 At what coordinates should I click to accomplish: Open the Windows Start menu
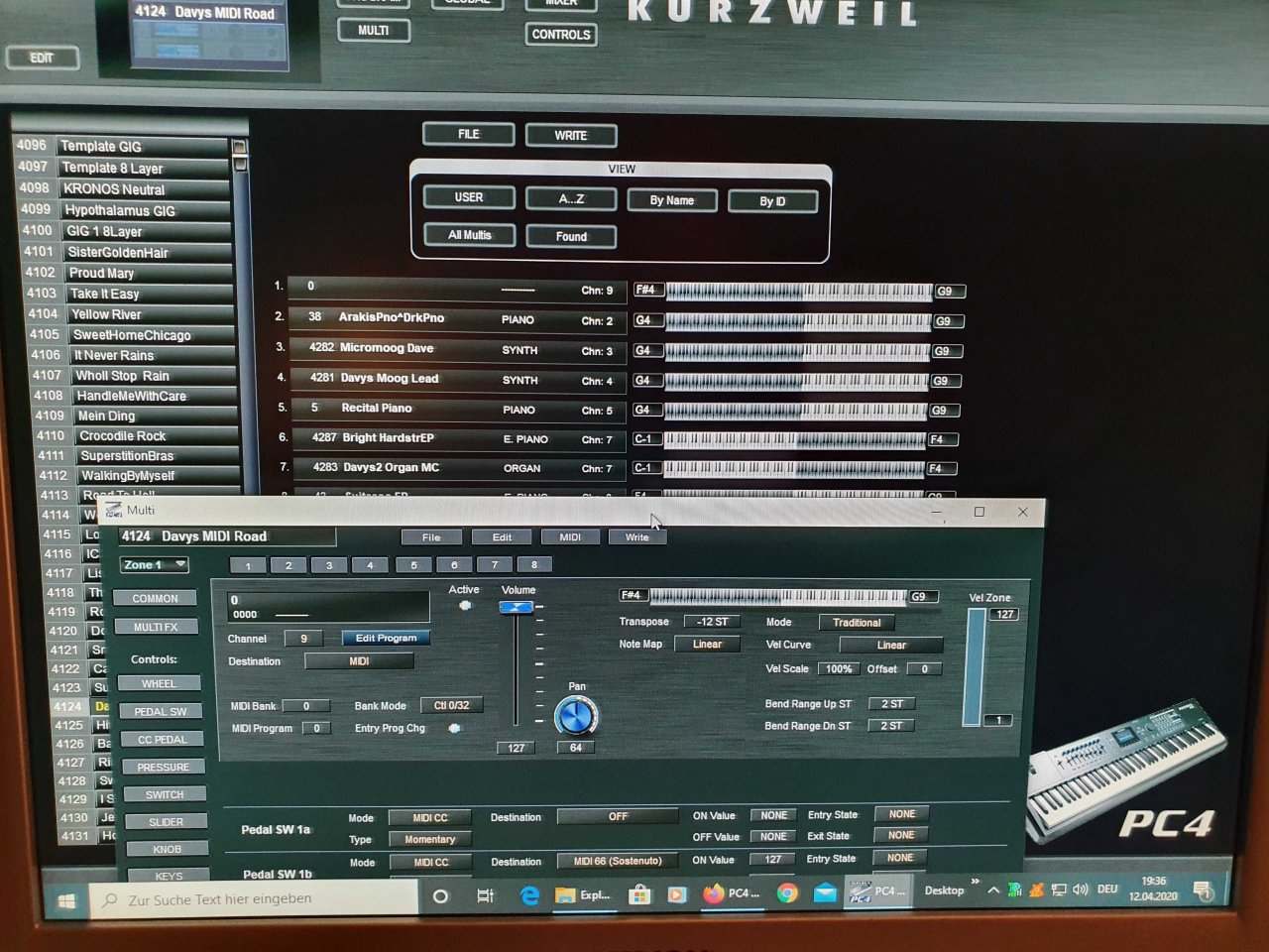pos(66,900)
